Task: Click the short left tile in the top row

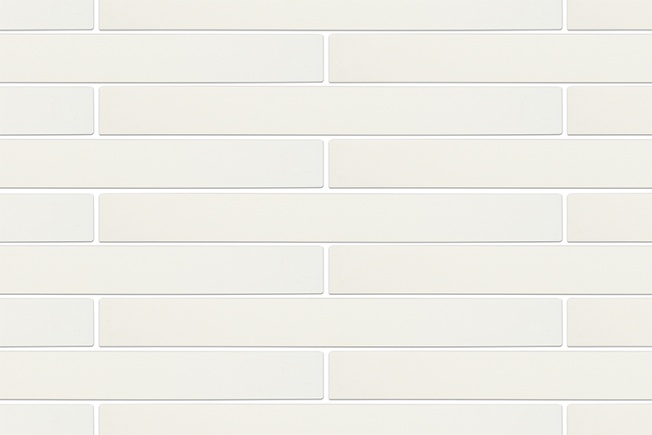Action: 45,14
